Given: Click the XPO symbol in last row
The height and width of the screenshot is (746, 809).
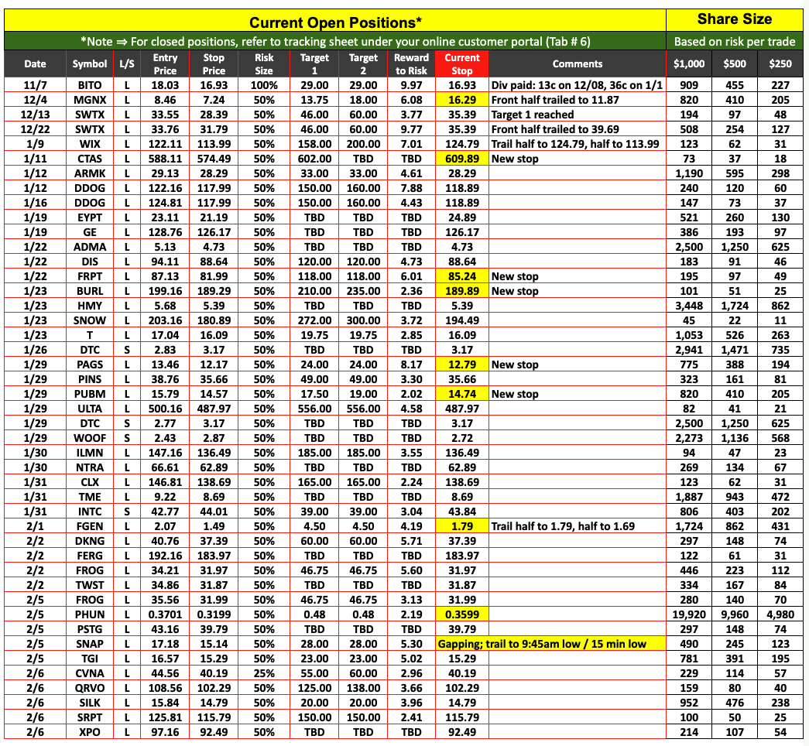Looking at the screenshot, I should 90,732.
